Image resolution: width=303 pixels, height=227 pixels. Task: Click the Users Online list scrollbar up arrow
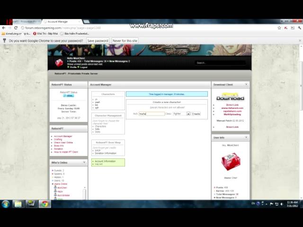pos(84,188)
